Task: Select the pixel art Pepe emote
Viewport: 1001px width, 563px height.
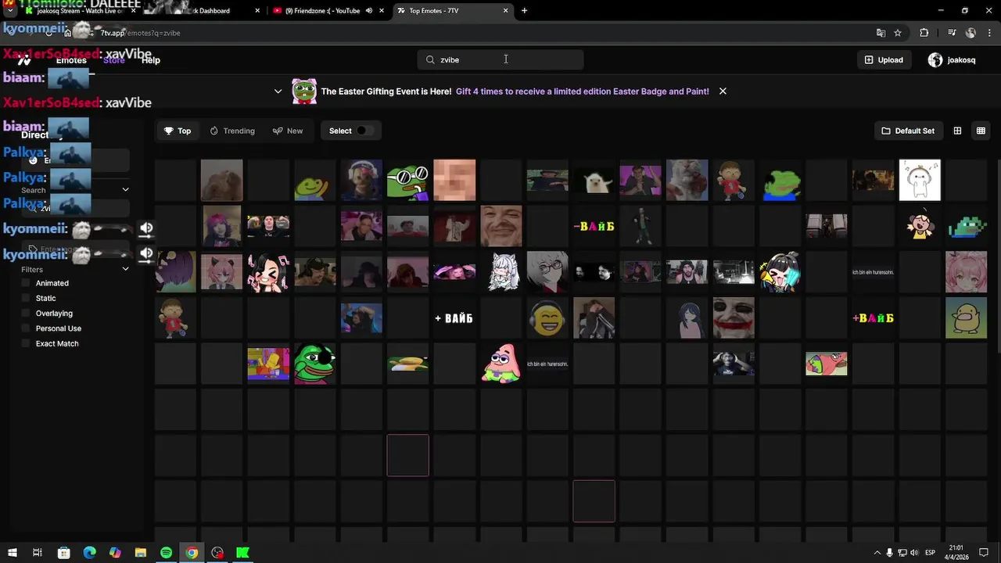Action: tap(967, 226)
